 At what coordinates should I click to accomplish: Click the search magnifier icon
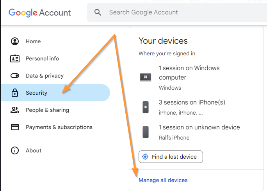point(98,12)
